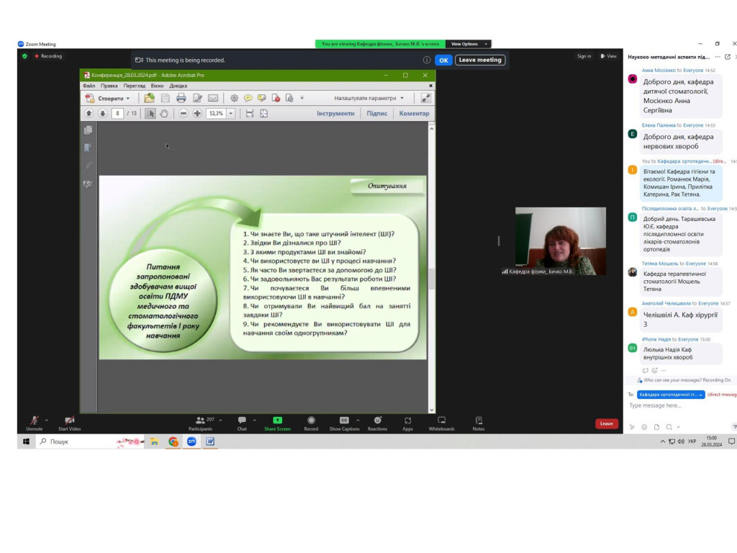The image size is (737, 553).
Task: Open Налаштувати параметри dropdown
Action: (368, 98)
